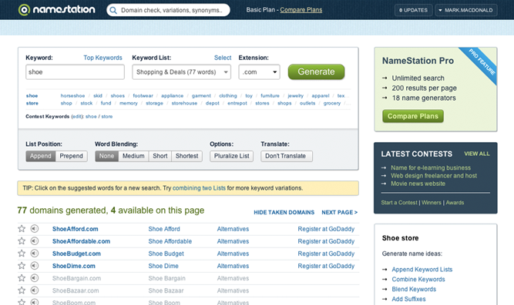Toggle the Pluralize List option

click(232, 156)
